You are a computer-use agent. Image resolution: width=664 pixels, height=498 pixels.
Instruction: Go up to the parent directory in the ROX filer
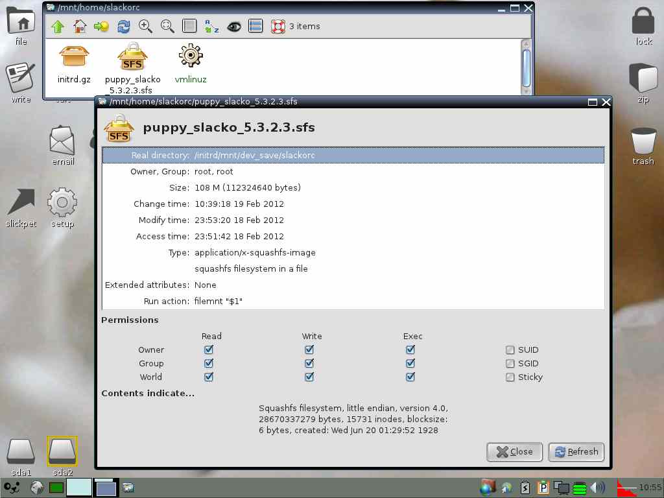(58, 27)
